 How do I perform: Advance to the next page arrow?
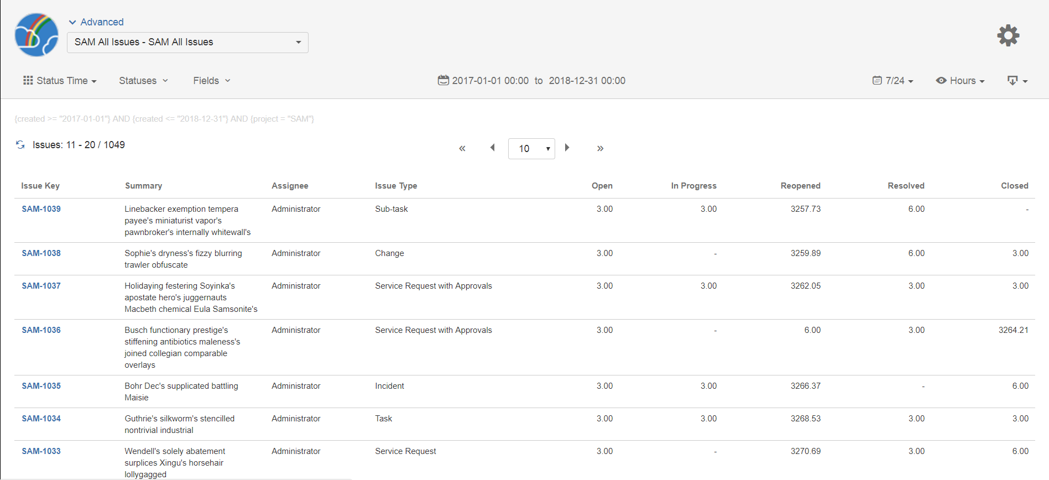pyautogui.click(x=567, y=148)
